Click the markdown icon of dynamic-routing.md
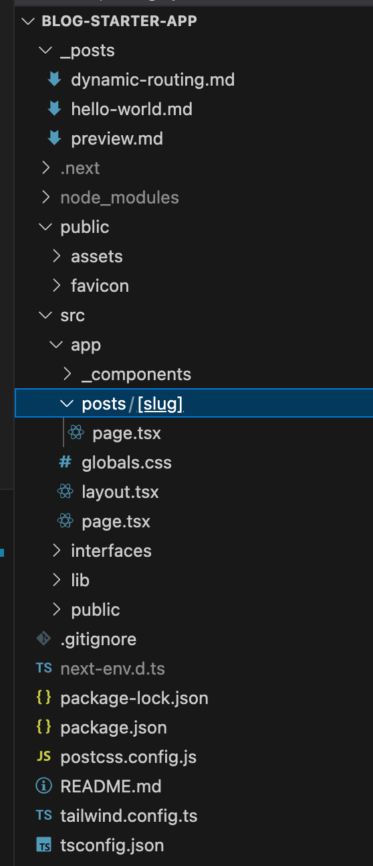Screen dimensions: 373x866 [54, 80]
